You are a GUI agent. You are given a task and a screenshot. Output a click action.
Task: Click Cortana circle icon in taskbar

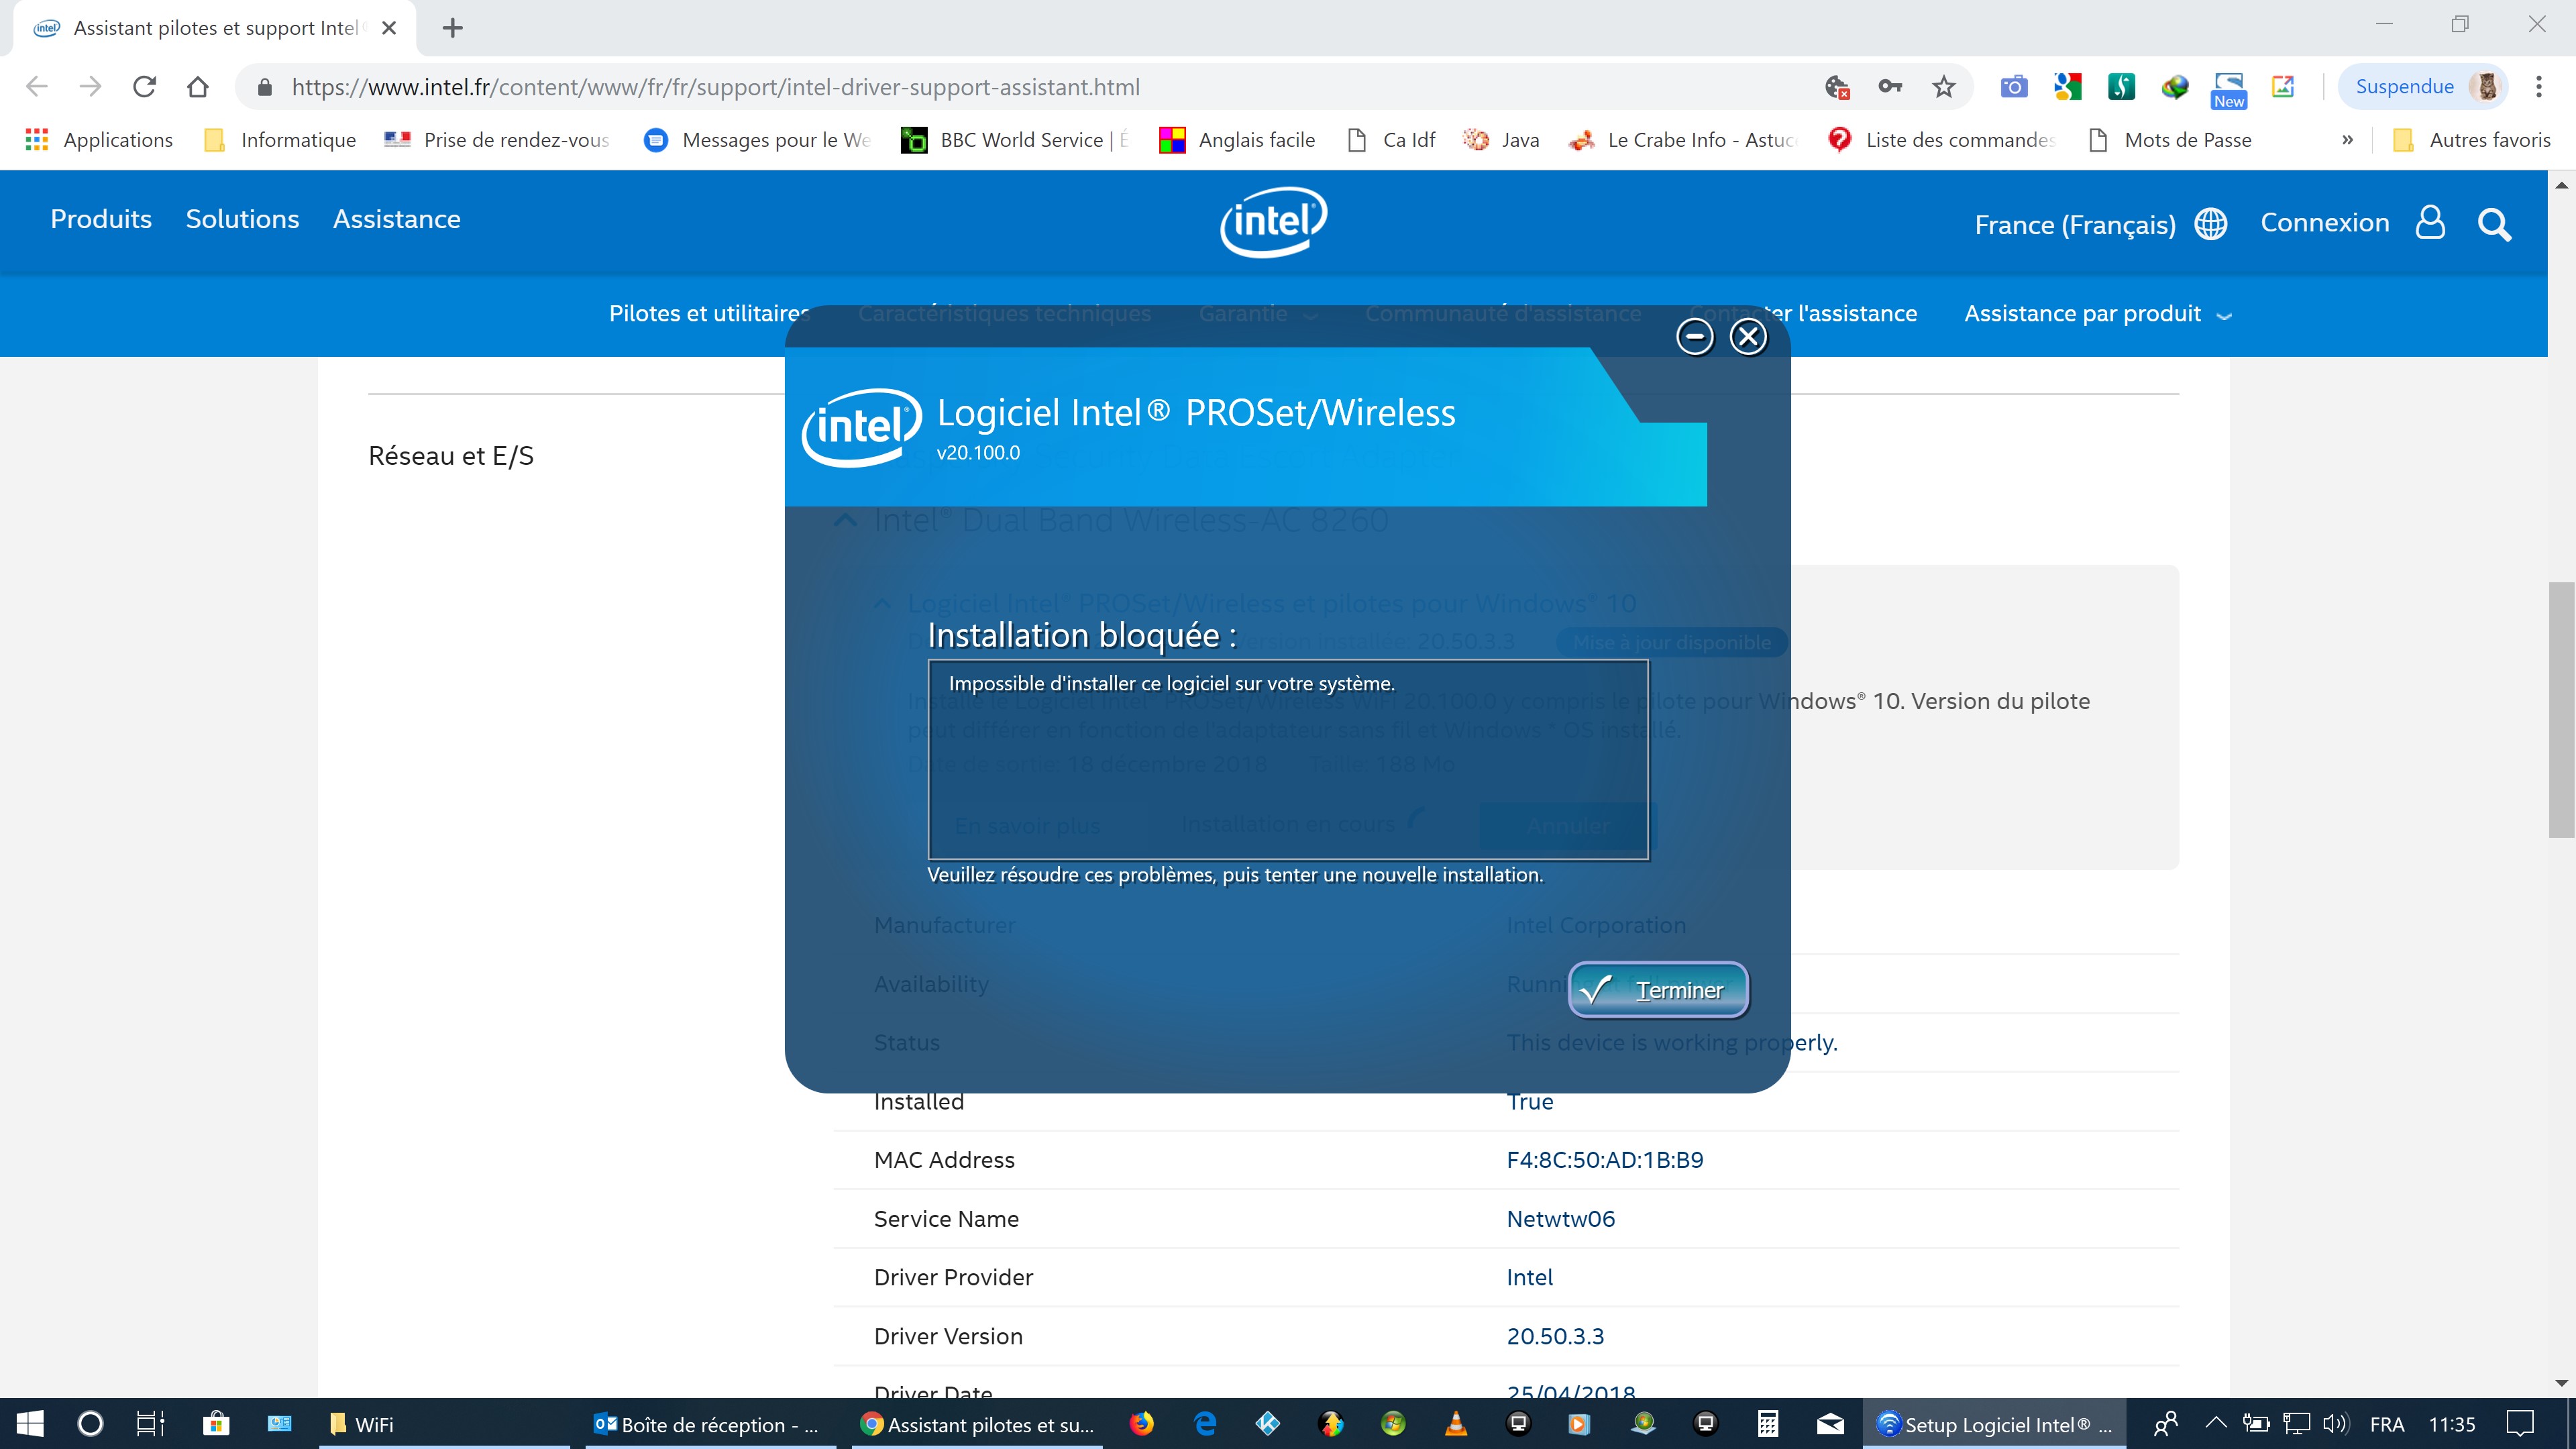90,1424
